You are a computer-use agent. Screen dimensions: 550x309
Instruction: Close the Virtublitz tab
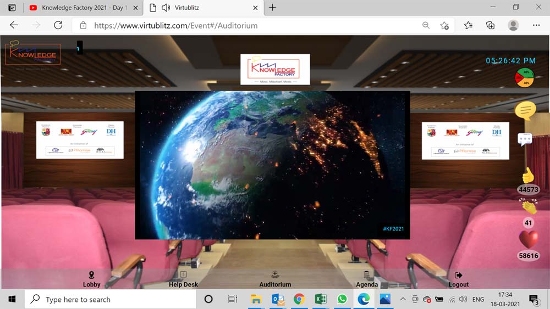(255, 8)
